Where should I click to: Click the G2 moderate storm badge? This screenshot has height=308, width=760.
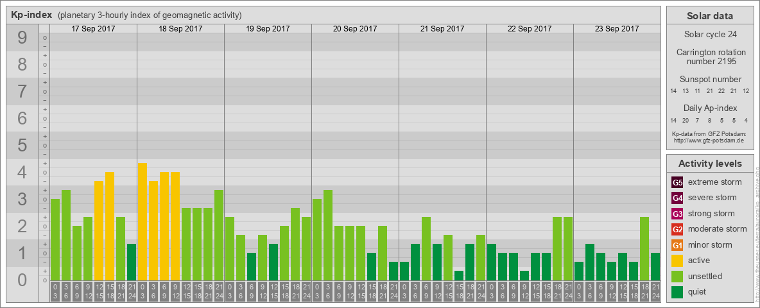point(677,229)
